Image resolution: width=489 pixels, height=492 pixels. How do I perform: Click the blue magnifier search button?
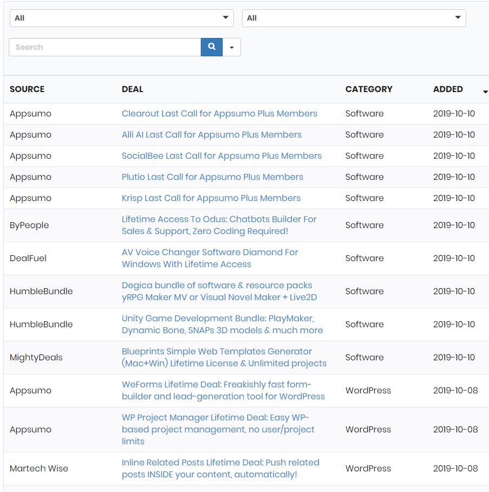[x=212, y=47]
